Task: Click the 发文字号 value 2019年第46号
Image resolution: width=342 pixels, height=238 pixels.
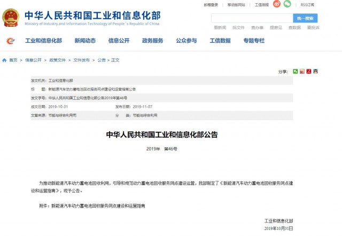Action: [88, 98]
